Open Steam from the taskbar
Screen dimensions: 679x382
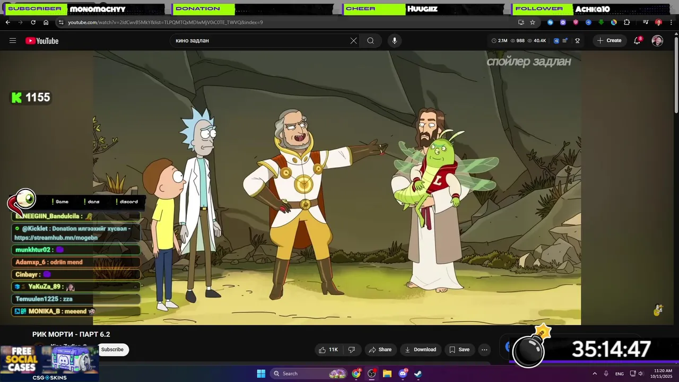418,374
